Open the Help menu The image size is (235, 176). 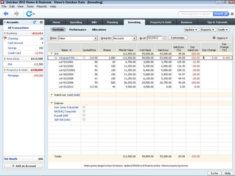coord(53,7)
